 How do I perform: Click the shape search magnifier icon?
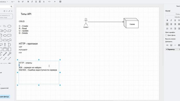[x=11, y=6]
